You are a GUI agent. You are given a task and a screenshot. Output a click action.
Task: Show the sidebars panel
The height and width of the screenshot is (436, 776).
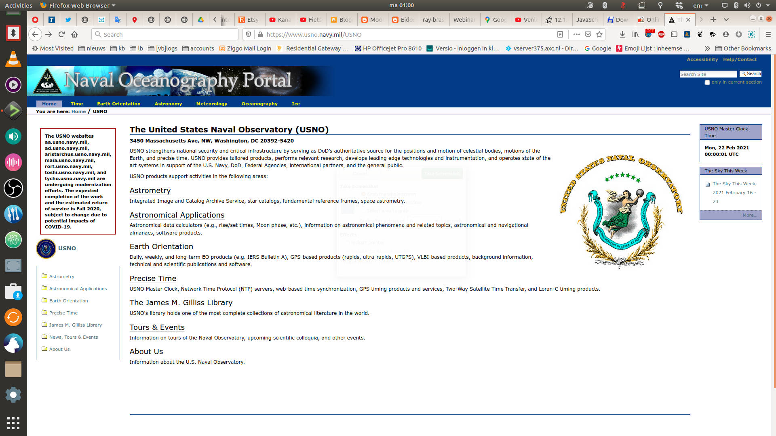(674, 34)
